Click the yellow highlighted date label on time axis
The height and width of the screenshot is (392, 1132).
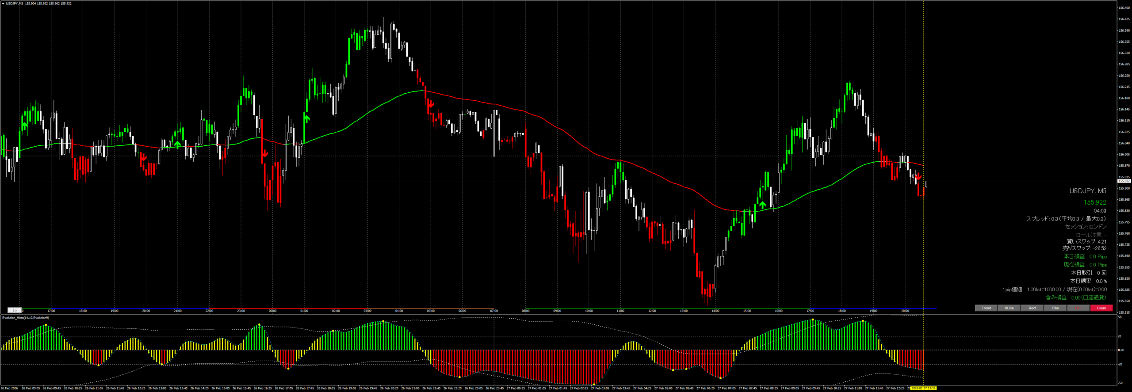(x=923, y=388)
